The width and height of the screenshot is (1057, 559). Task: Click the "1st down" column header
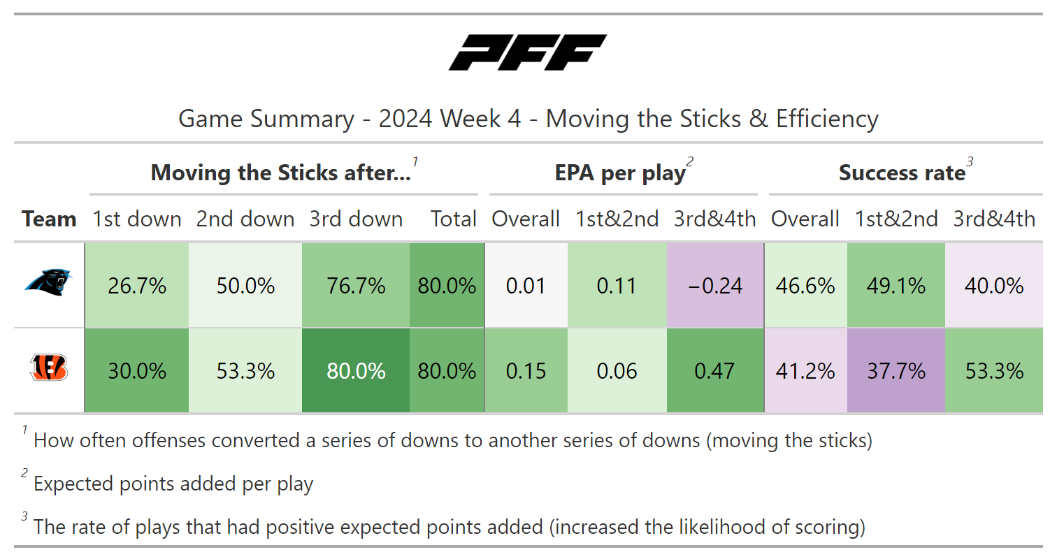point(137,219)
